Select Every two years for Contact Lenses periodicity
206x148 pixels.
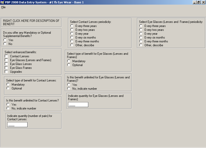coord(72,30)
